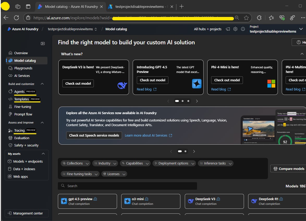Collapse the left navigation panel icon

43,44
